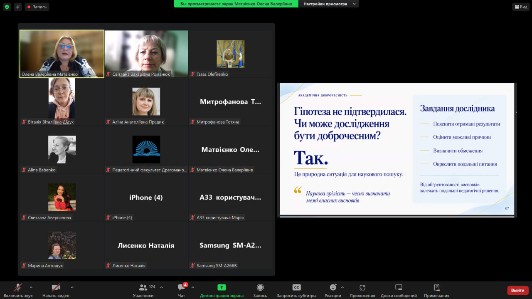Click the red chat notification badge '4'
The width and height of the screenshot is (532, 299).
click(185, 285)
